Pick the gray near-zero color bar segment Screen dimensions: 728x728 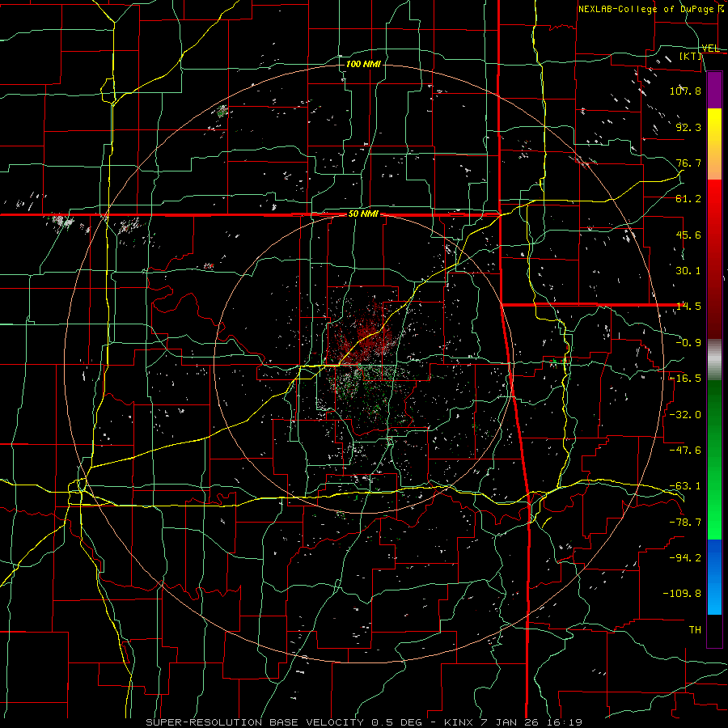pos(714,359)
